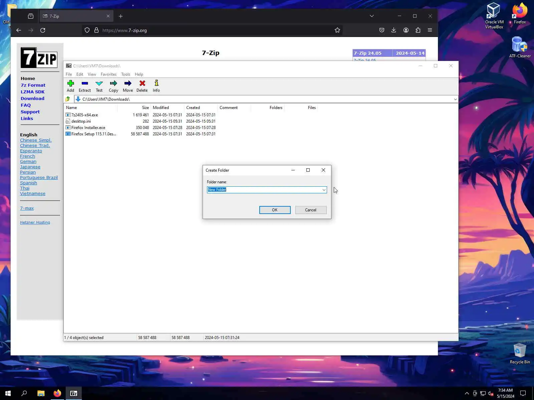Screen dimensions: 534x400
Task: Open the File menu in 7-Zip
Action: click(69, 74)
